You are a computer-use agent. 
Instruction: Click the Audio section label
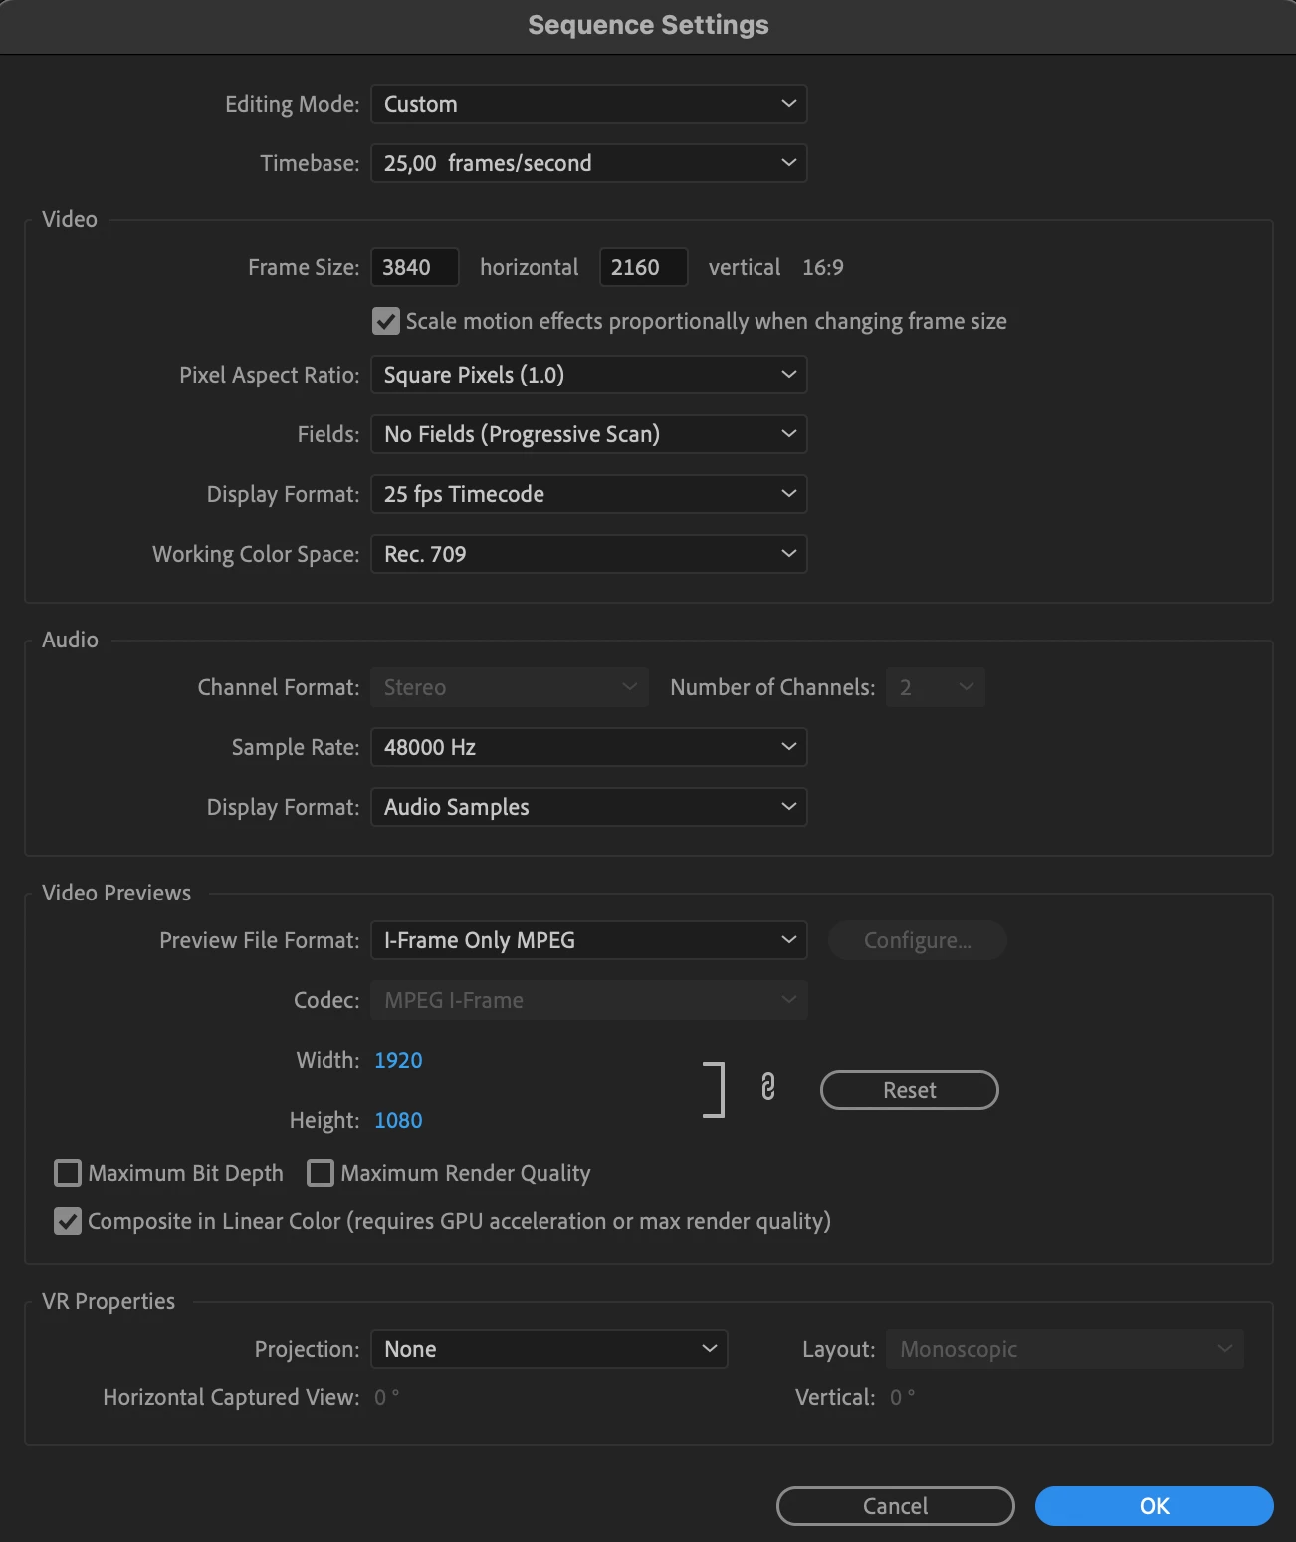point(70,640)
